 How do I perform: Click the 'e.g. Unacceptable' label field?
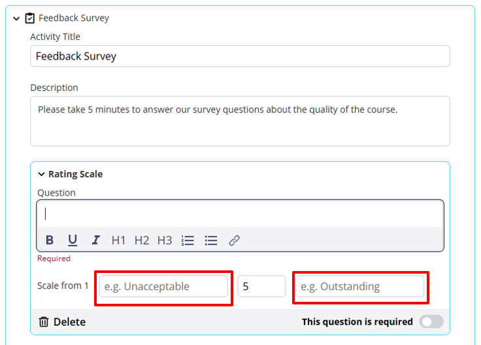pos(163,286)
